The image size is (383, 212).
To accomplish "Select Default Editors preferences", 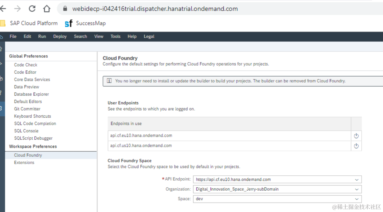I will pos(28,101).
